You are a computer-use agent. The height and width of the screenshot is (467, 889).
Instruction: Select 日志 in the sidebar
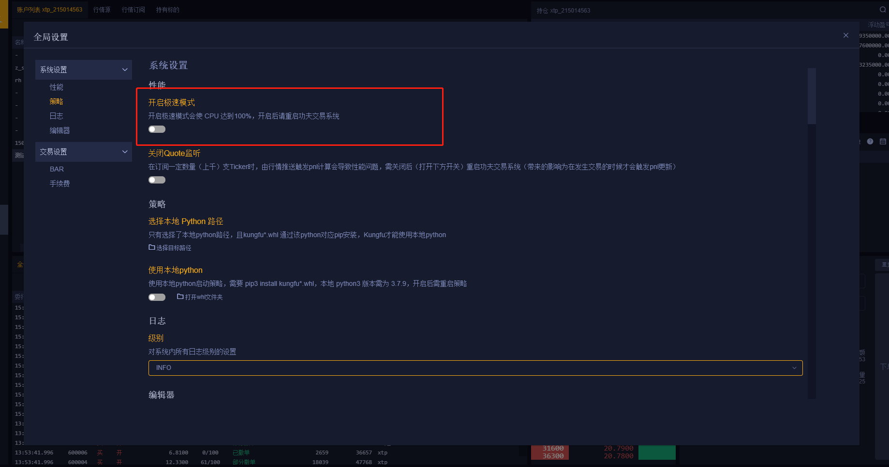pyautogui.click(x=56, y=116)
